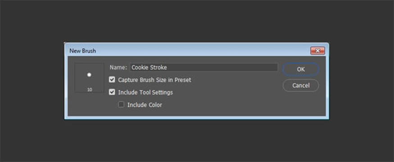The width and height of the screenshot is (394, 162).
Task: Click the brush size number 10
Action: pyautogui.click(x=90, y=90)
